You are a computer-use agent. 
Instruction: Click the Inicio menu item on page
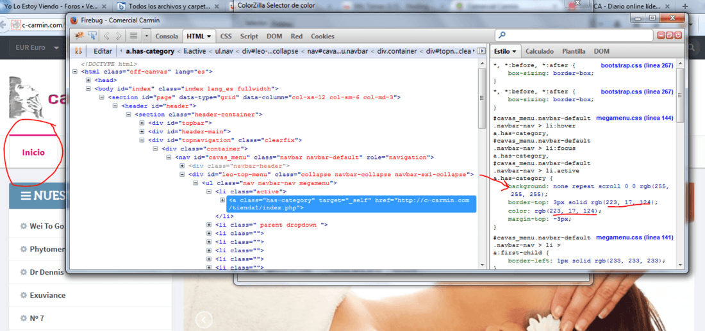[x=34, y=152]
